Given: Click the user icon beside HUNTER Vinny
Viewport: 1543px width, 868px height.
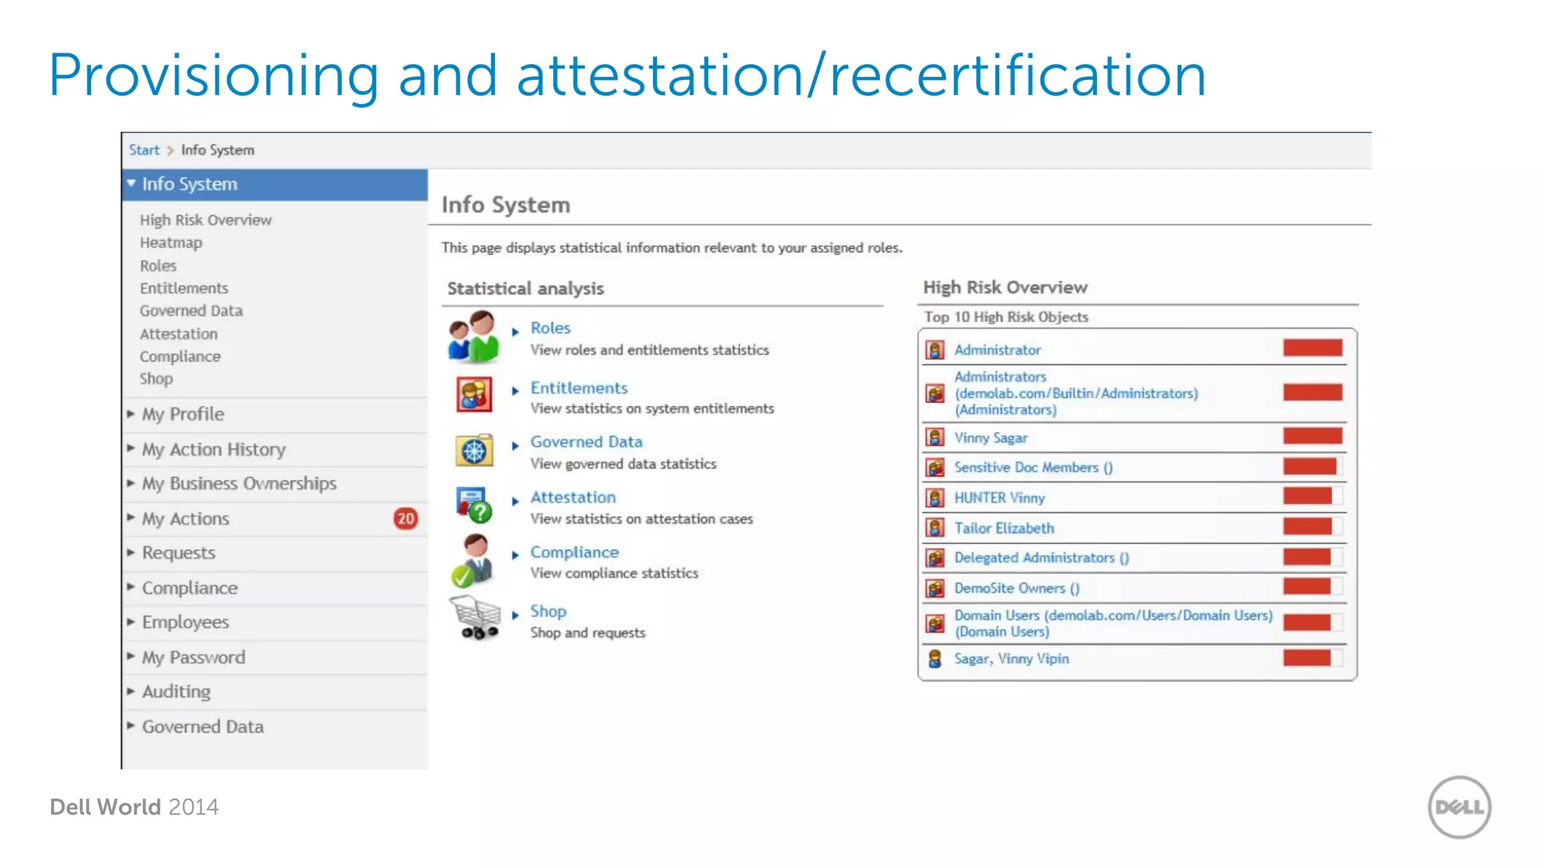Looking at the screenshot, I should click(935, 498).
